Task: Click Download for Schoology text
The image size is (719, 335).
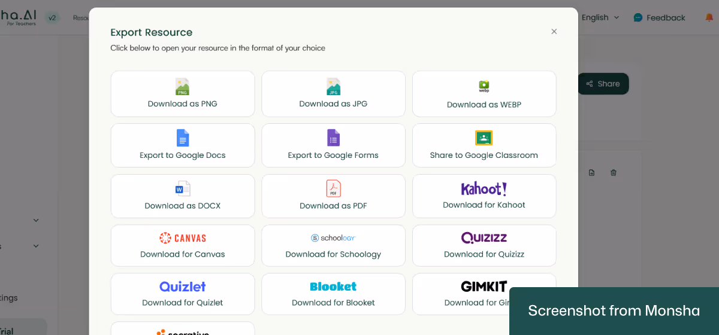Action: [x=333, y=254]
